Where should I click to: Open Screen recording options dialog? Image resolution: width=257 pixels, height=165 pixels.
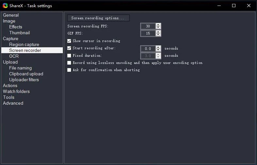(98, 18)
